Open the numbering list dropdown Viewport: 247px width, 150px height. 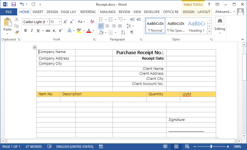click(115, 19)
